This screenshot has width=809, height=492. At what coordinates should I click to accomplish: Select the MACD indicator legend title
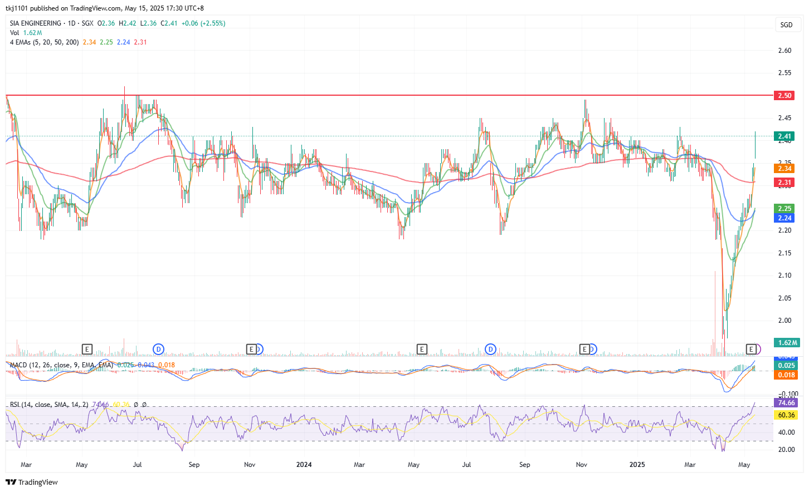(x=61, y=365)
